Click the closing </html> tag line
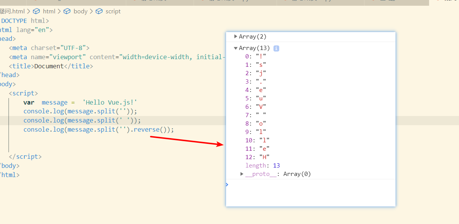Image resolution: width=459 pixels, height=224 pixels. [x=10, y=175]
